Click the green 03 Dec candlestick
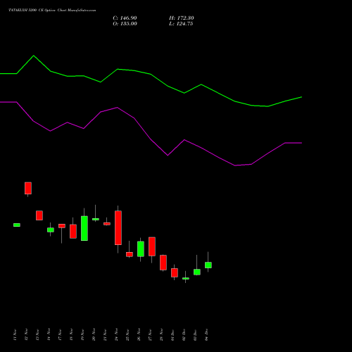352x352 pixels. [197, 272]
